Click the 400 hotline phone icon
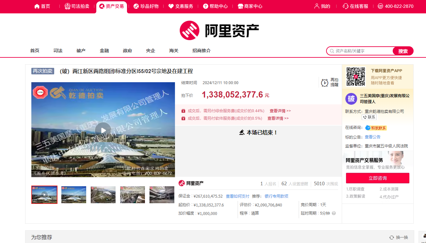The width and height of the screenshot is (426, 243). click(x=380, y=6)
